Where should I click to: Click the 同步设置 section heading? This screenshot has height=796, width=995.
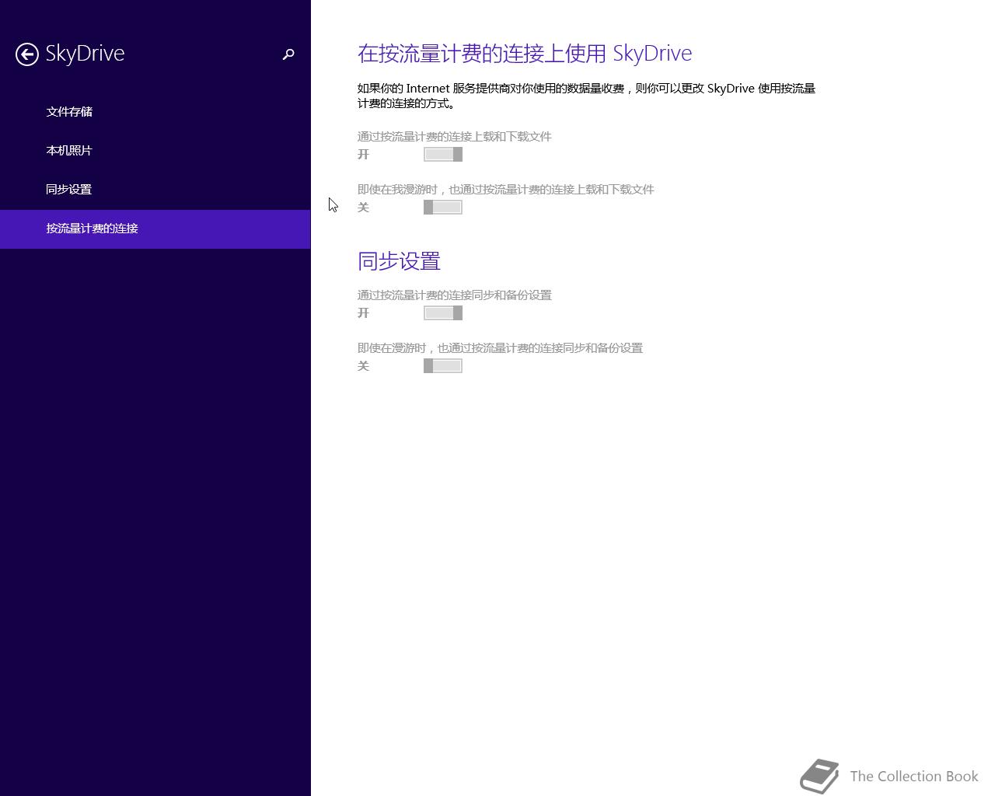(x=399, y=261)
